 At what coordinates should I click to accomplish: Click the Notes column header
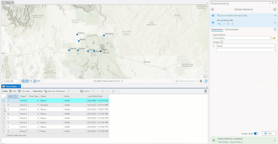(75, 96)
